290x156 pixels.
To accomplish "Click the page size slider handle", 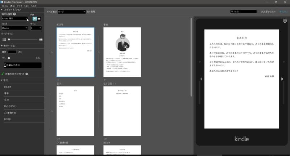I will tap(9, 40).
